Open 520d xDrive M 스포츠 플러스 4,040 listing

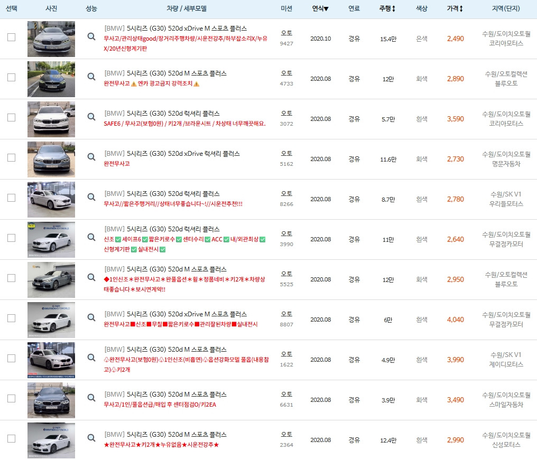pyautogui.click(x=175, y=314)
